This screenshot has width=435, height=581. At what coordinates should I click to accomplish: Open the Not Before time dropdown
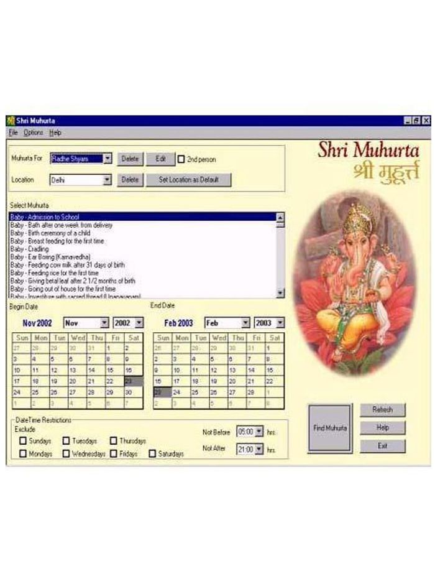[x=259, y=432]
